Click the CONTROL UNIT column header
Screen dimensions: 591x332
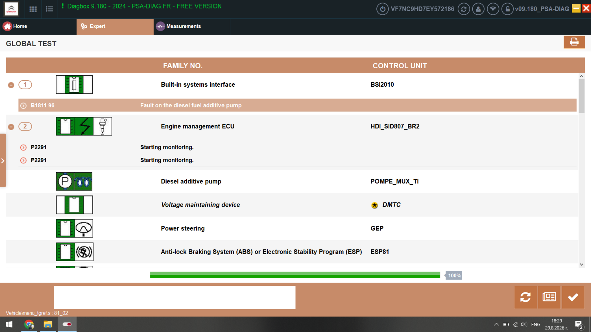[x=400, y=66]
